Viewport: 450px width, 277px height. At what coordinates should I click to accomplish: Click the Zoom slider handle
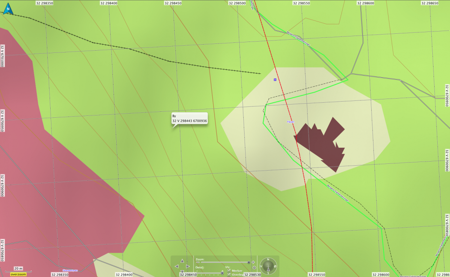[248, 262]
